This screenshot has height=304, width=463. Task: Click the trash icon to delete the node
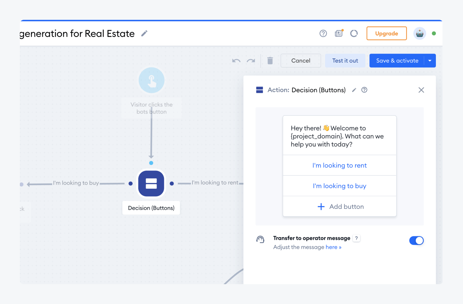tap(270, 60)
